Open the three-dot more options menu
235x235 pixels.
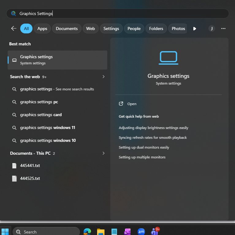point(223,28)
